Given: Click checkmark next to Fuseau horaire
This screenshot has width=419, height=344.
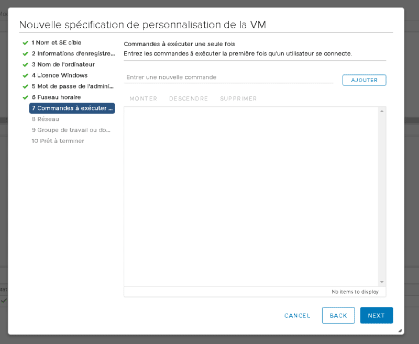Looking at the screenshot, I should point(25,97).
